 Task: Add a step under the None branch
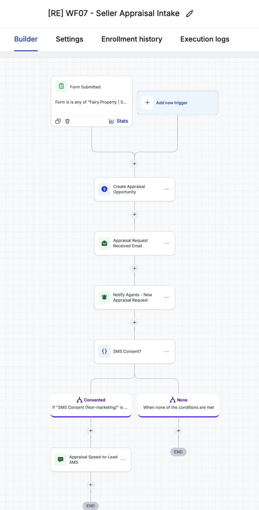[178, 430]
